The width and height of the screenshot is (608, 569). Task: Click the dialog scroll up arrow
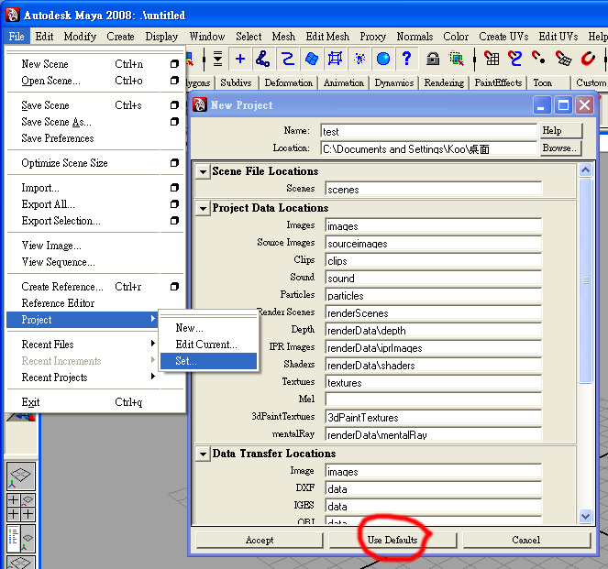[x=585, y=170]
